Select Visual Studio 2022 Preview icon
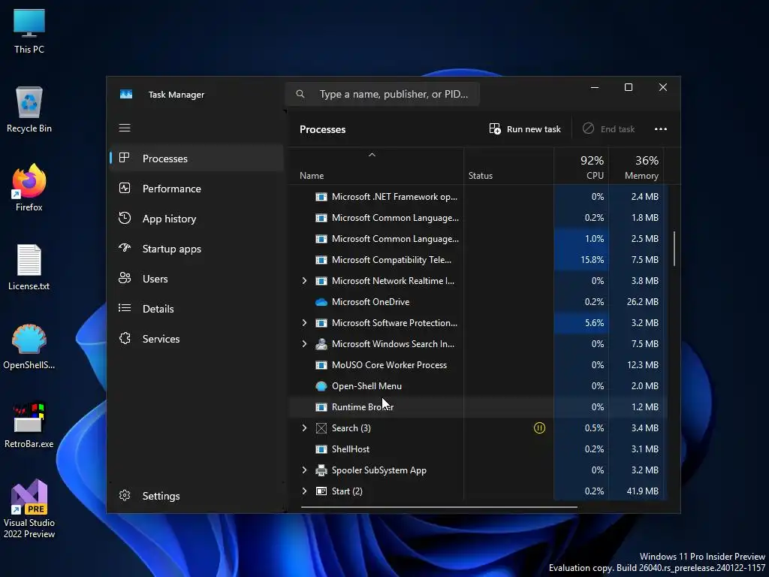 [29, 509]
